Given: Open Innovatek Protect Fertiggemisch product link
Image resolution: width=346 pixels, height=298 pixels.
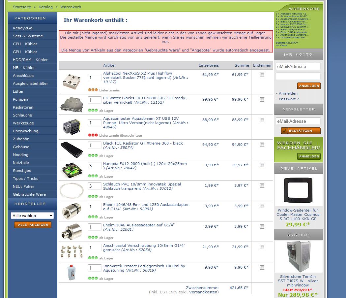Looking at the screenshot, I should [144, 268].
